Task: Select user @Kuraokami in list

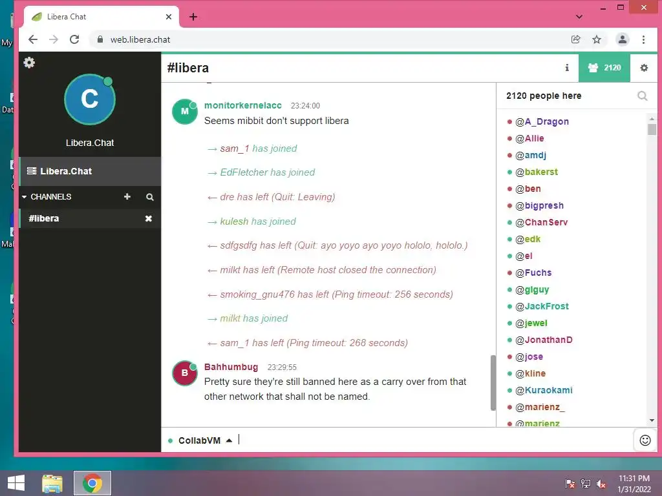Action: (544, 390)
